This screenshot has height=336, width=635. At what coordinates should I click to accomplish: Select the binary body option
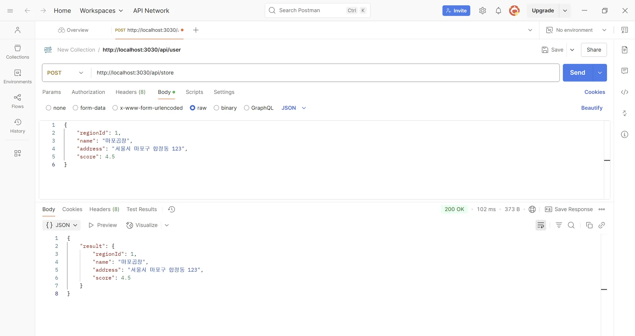pyautogui.click(x=216, y=108)
